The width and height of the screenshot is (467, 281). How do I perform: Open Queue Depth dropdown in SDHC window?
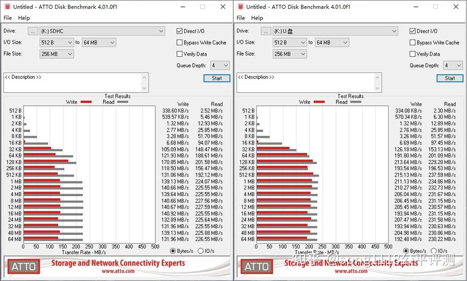[x=220, y=65]
